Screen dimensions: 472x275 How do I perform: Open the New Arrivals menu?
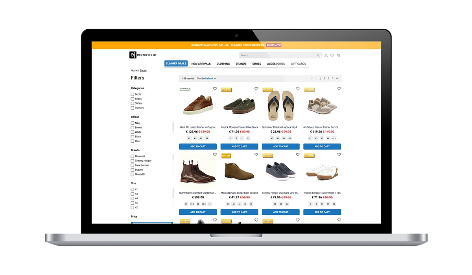tap(201, 64)
